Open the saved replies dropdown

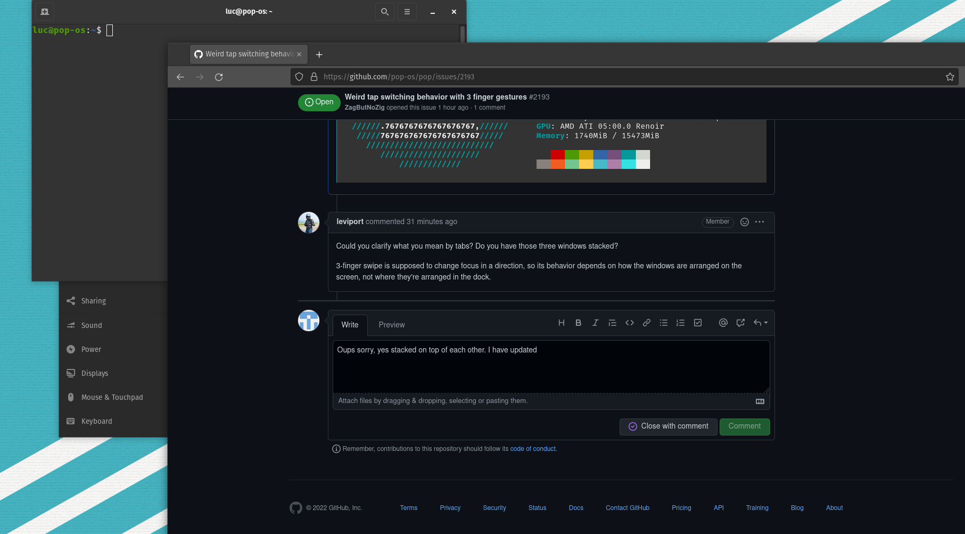[760, 323]
